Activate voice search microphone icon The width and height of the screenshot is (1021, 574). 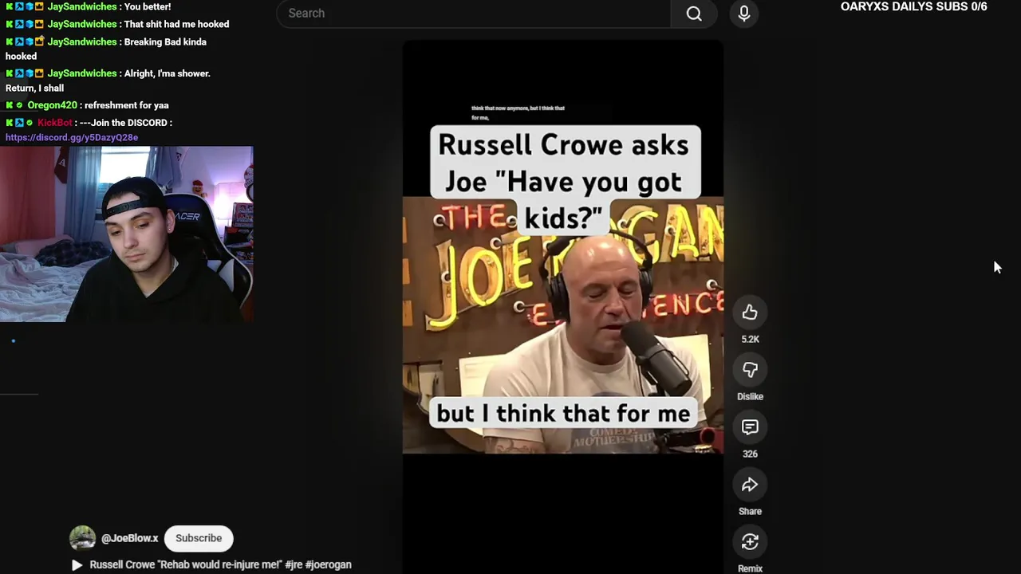point(743,14)
